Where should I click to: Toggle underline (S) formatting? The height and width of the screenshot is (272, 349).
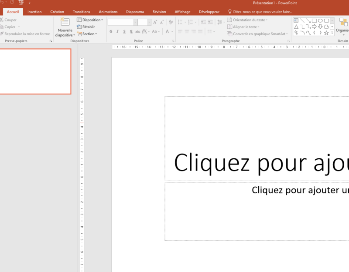point(124,32)
